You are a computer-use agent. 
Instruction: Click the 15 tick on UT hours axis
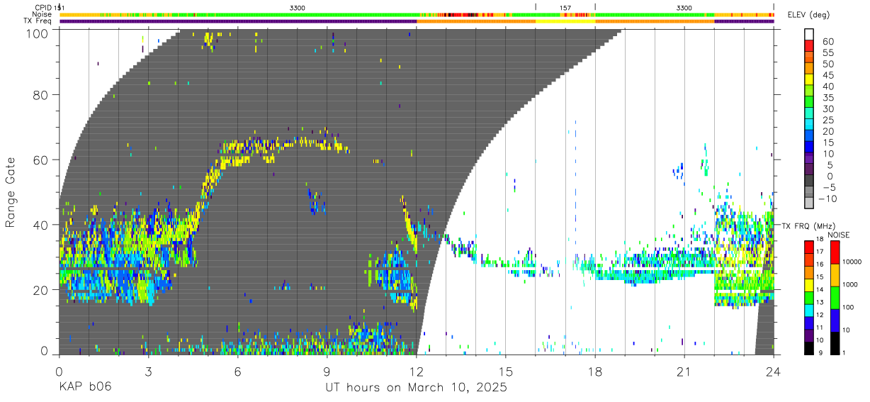[506, 372]
